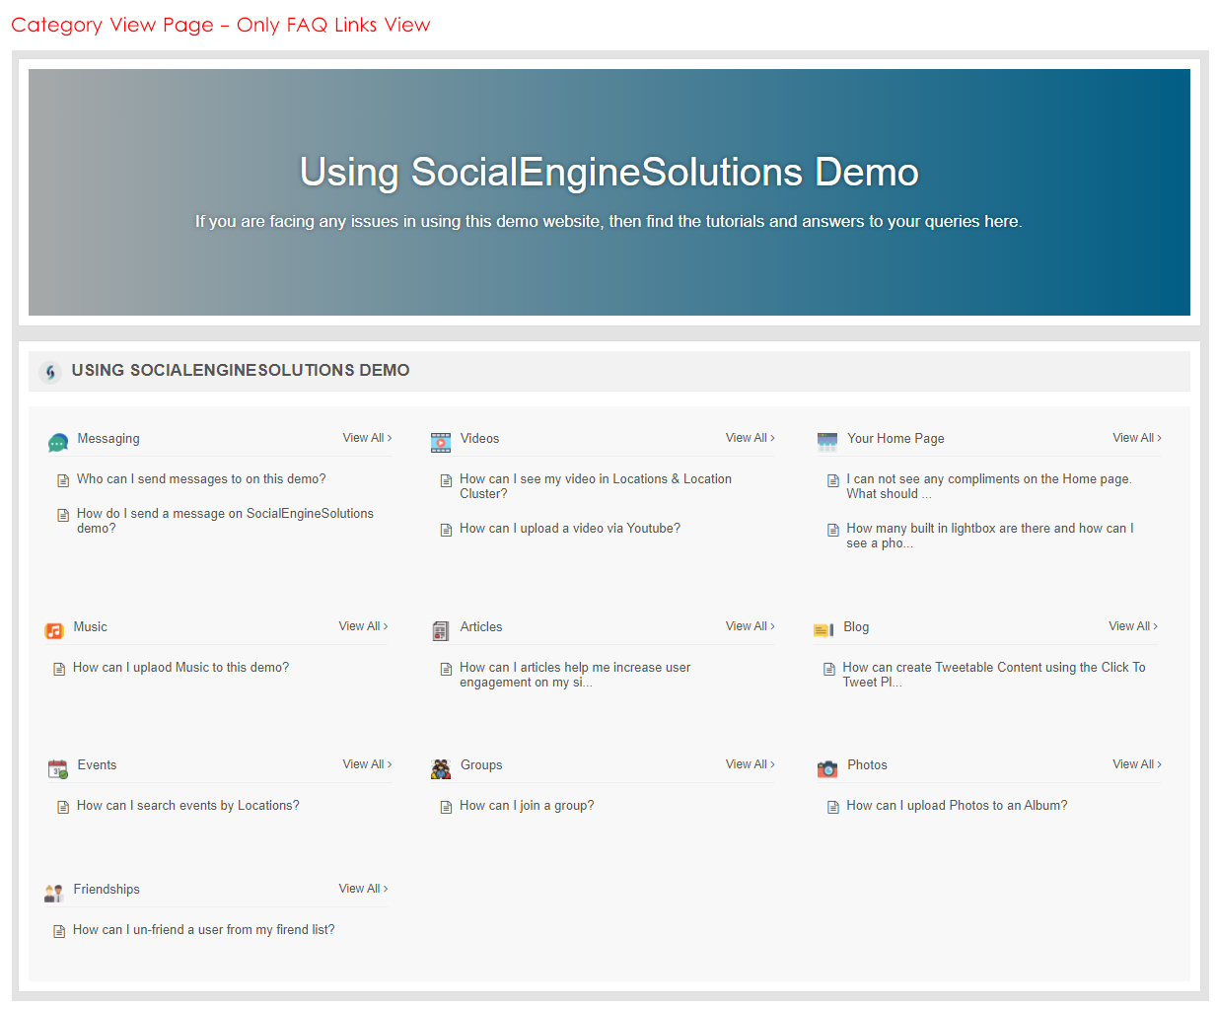The image size is (1217, 1010).
Task: Open the Articles category title
Action: point(481,627)
